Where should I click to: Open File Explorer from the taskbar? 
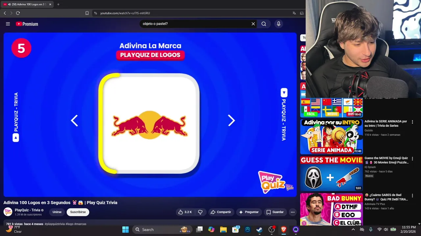pyautogui.click(x=223, y=229)
